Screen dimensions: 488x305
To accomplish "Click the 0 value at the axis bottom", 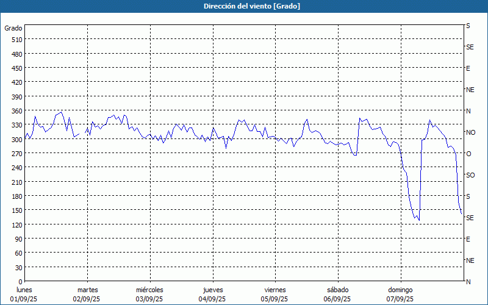I will coord(20,282).
